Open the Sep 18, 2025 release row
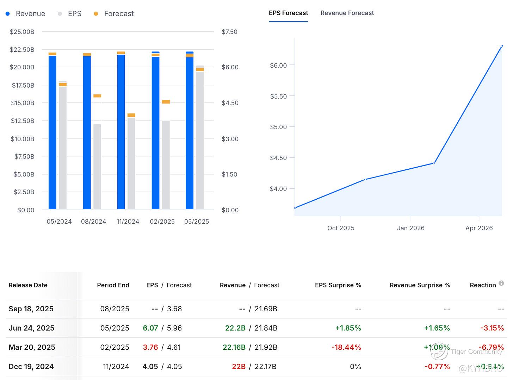 pos(31,309)
